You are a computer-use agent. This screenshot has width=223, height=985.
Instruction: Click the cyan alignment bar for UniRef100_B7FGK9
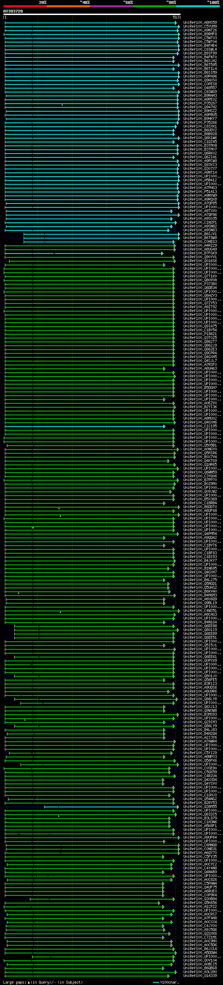[x=84, y=253]
